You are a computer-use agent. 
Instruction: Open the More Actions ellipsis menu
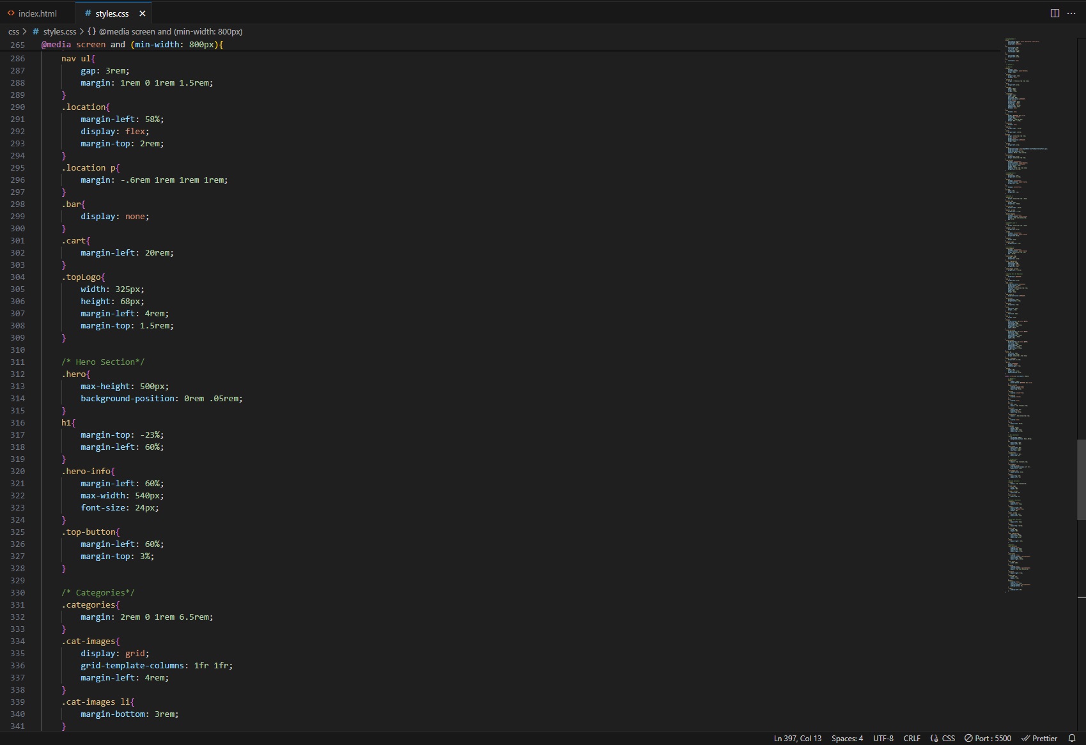[1071, 13]
